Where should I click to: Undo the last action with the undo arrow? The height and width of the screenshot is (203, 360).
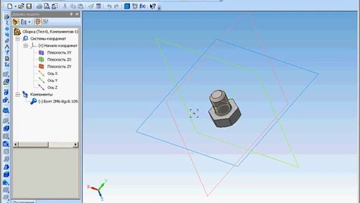coord(109,6)
